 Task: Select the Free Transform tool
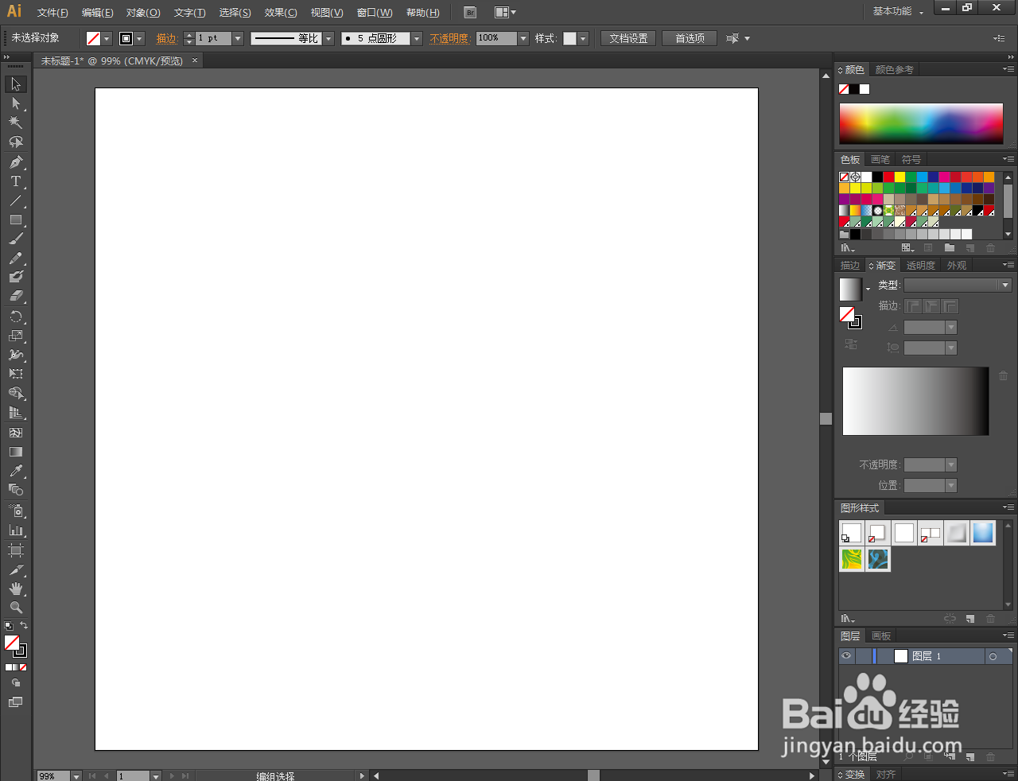(x=16, y=374)
